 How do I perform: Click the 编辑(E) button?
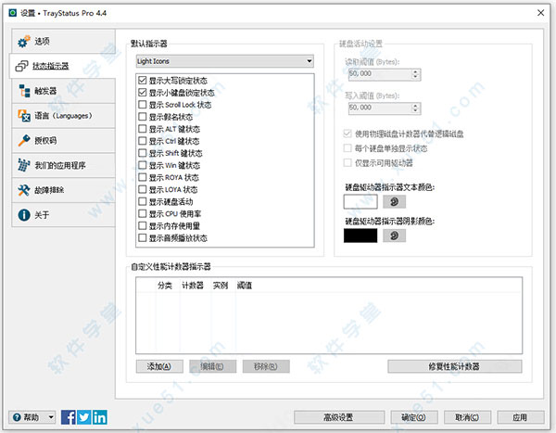(x=212, y=366)
